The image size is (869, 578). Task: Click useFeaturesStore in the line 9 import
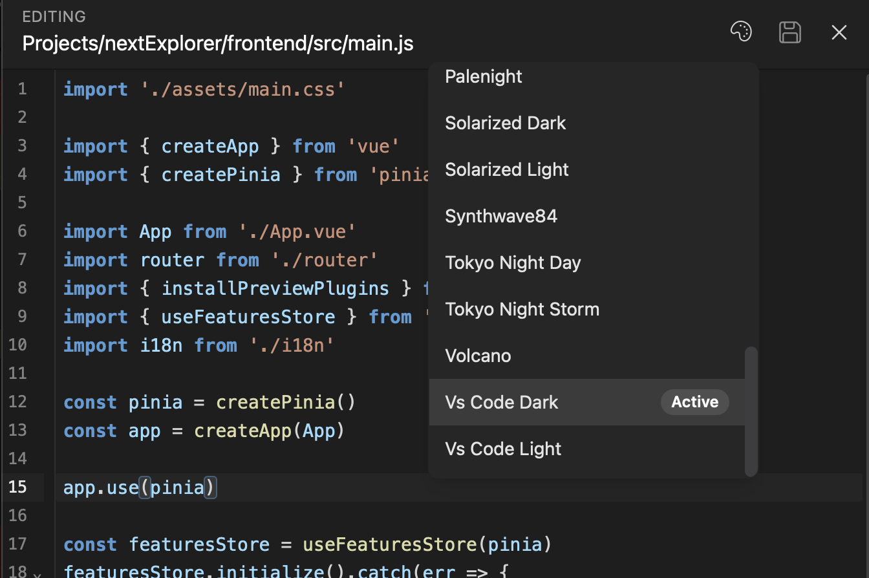point(248,317)
